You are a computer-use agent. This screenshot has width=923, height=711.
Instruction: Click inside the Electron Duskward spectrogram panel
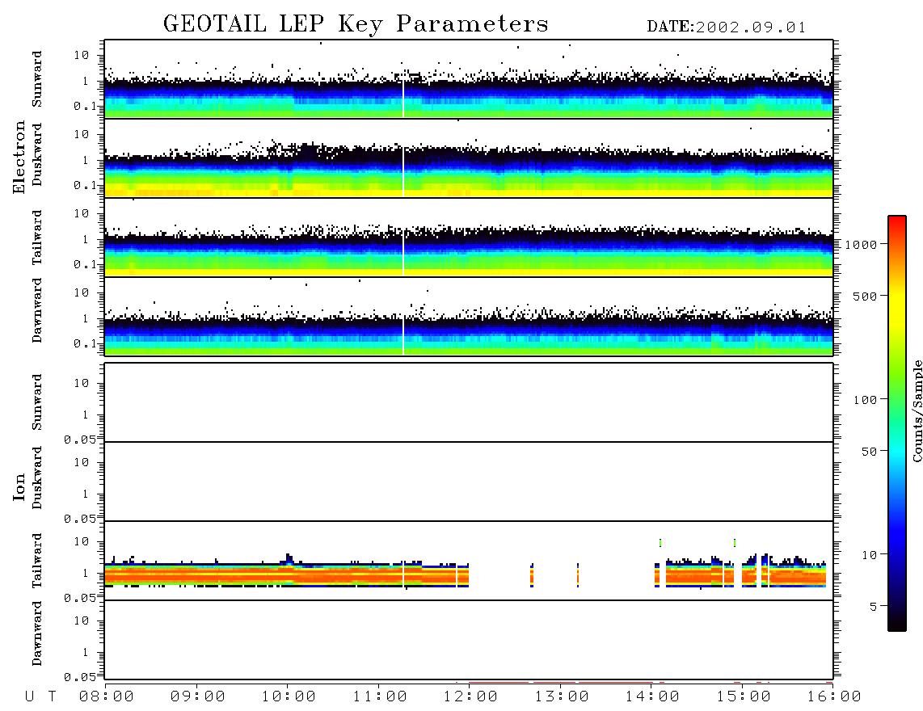coord(469,158)
